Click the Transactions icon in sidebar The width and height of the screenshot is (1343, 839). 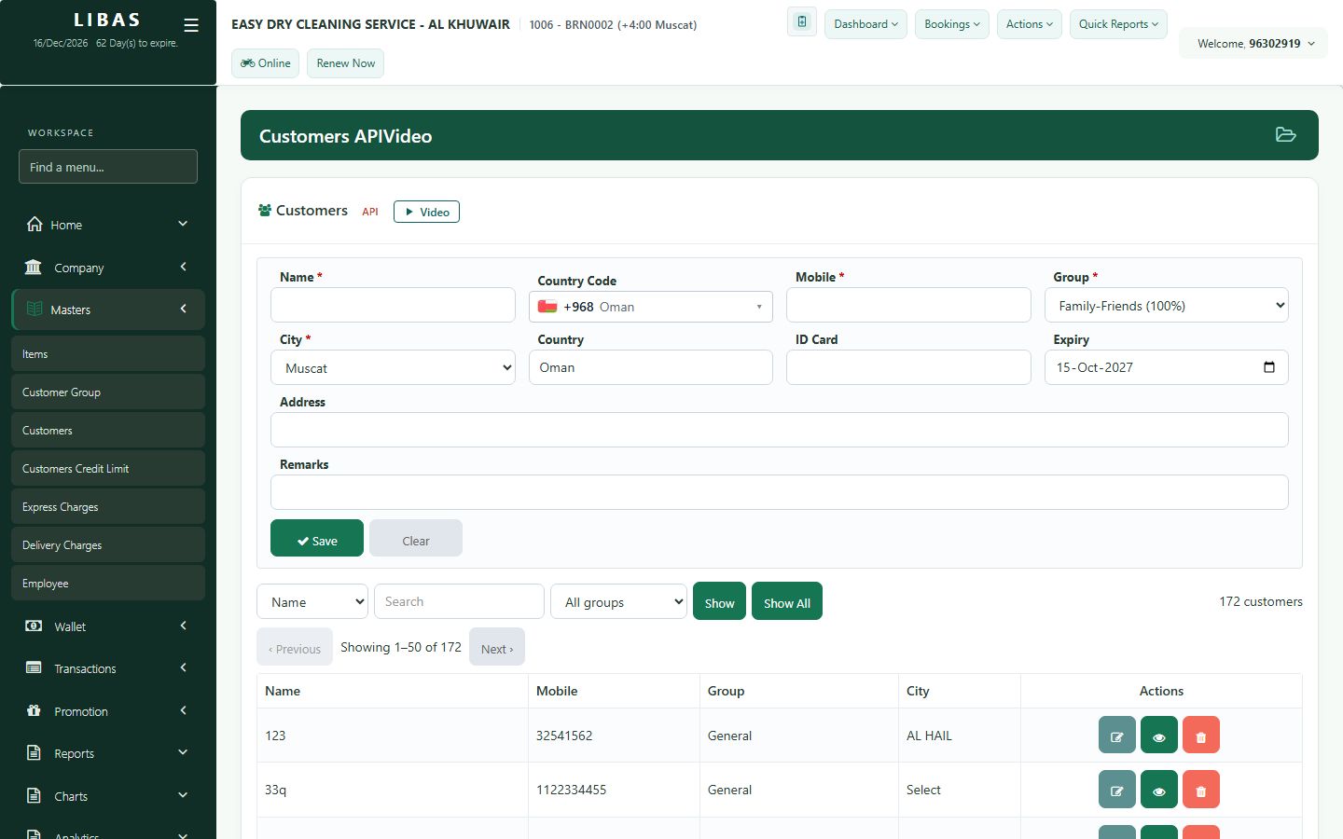click(x=34, y=668)
